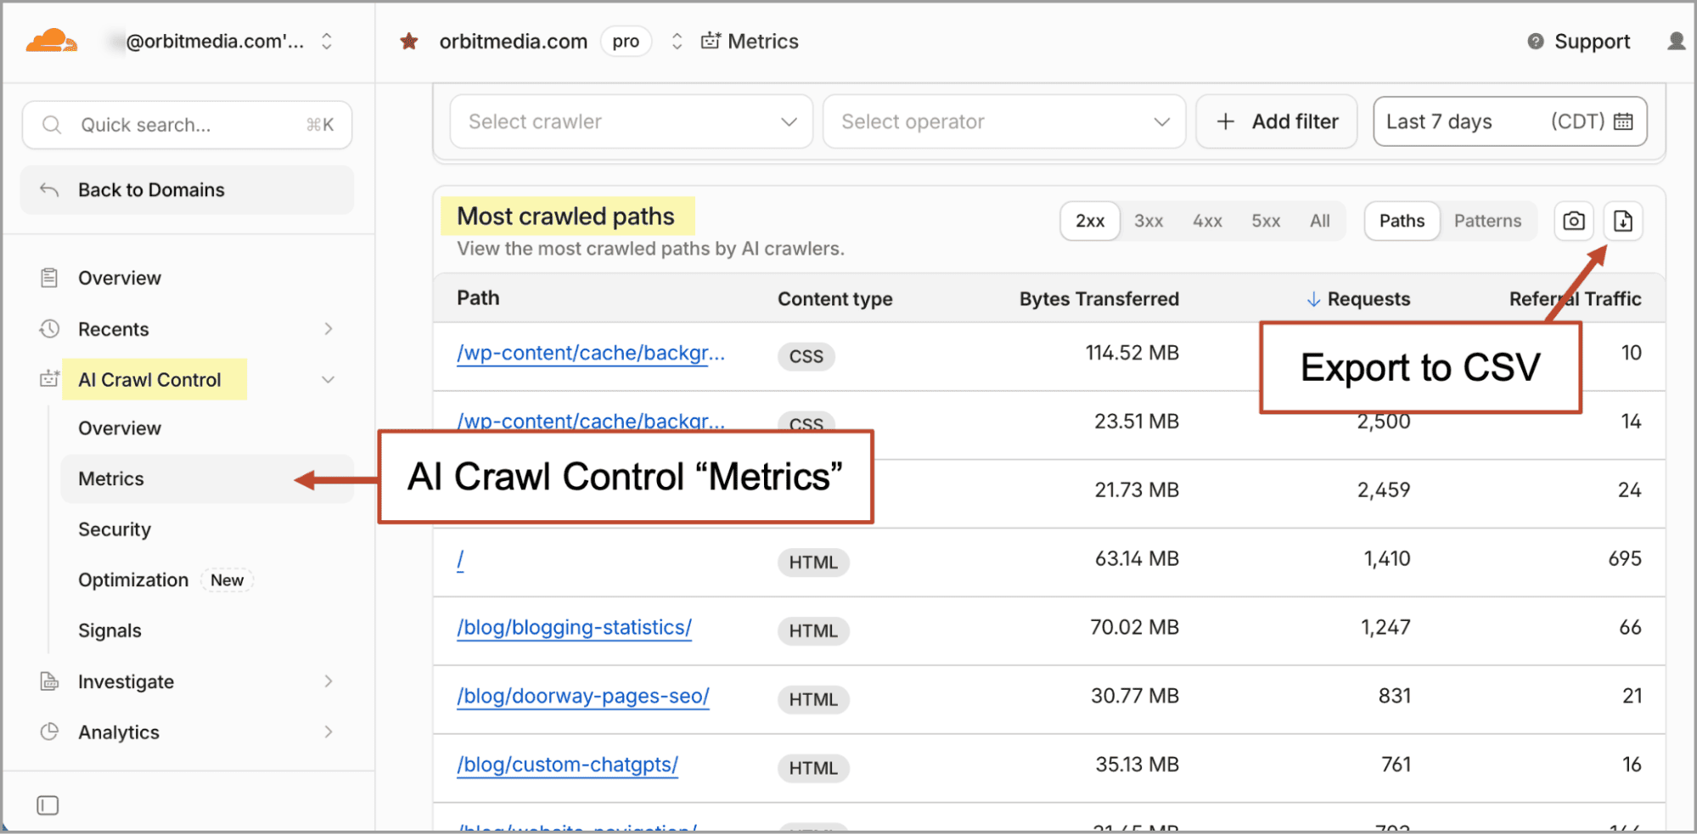Click the camera screenshot icon
The width and height of the screenshot is (1697, 834).
(x=1574, y=221)
